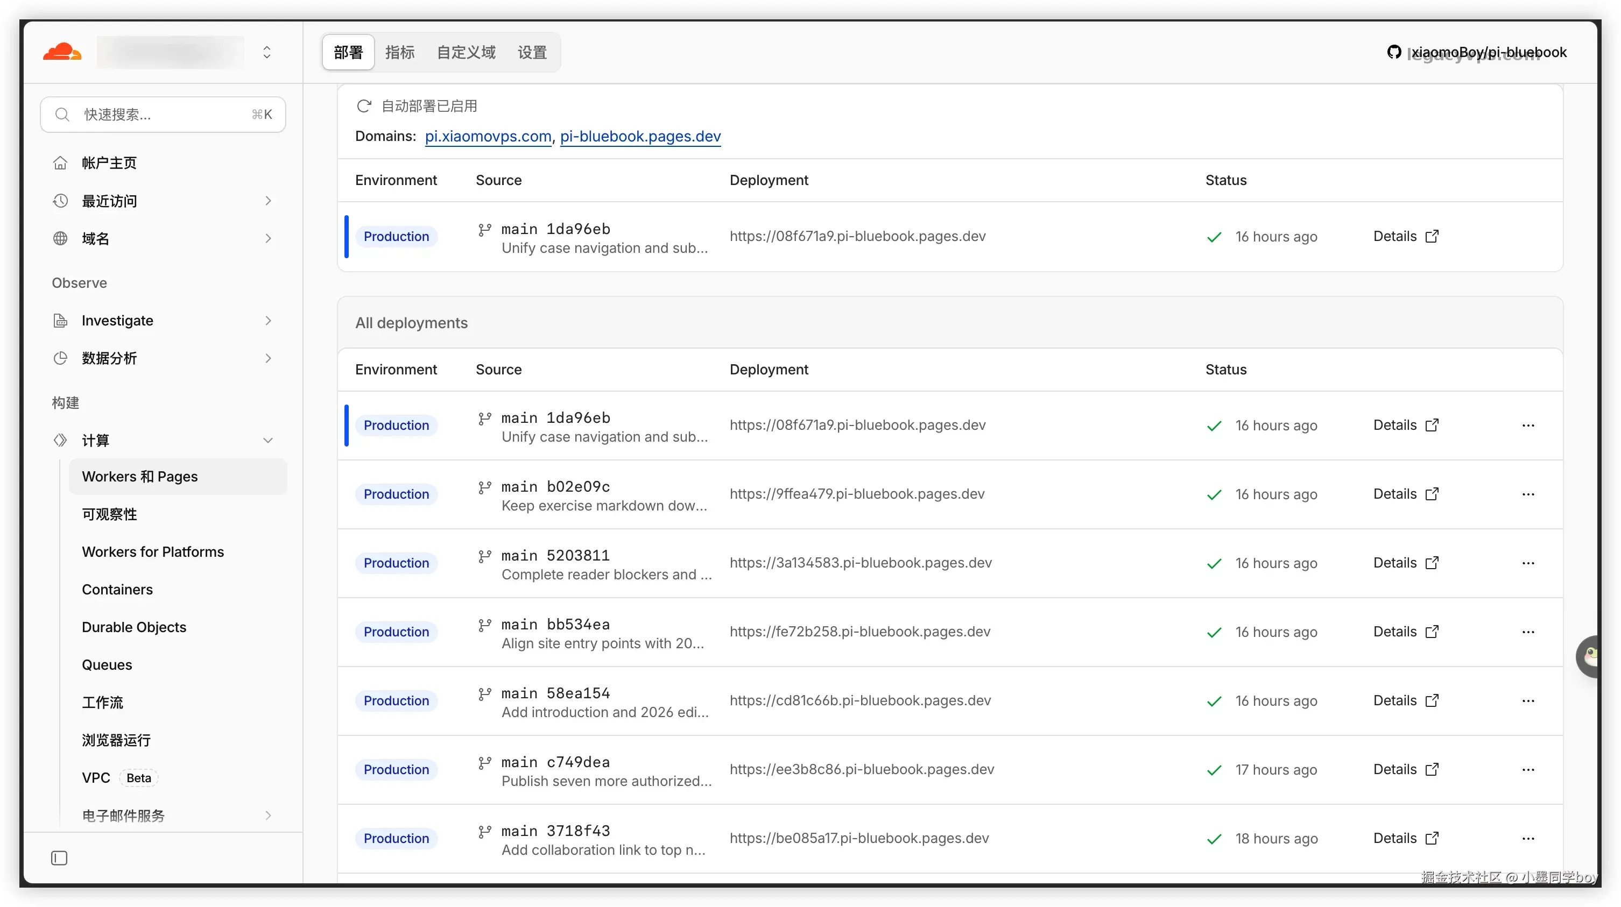Expand the 最近访问 chevron
Screen dimensions: 1621x907
click(268, 201)
